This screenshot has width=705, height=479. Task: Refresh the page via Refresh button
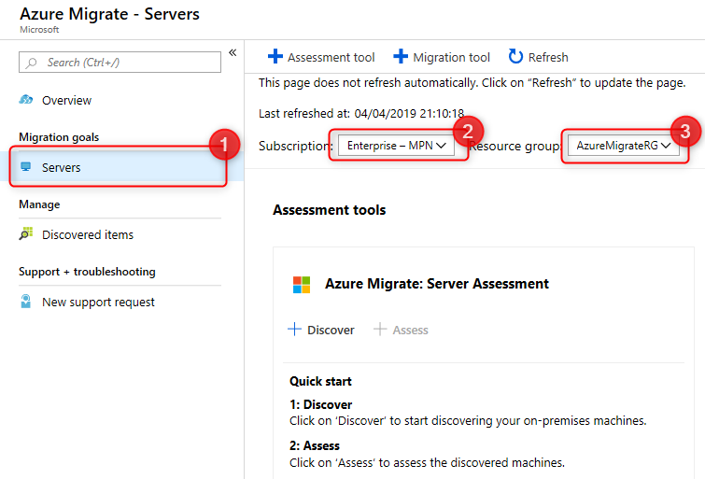538,57
